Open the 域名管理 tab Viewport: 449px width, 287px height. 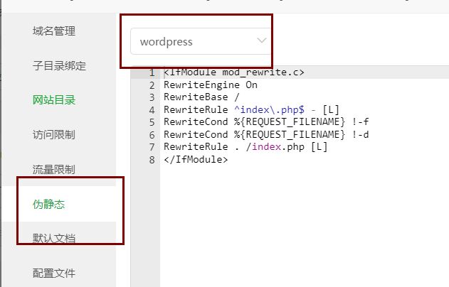point(53,31)
